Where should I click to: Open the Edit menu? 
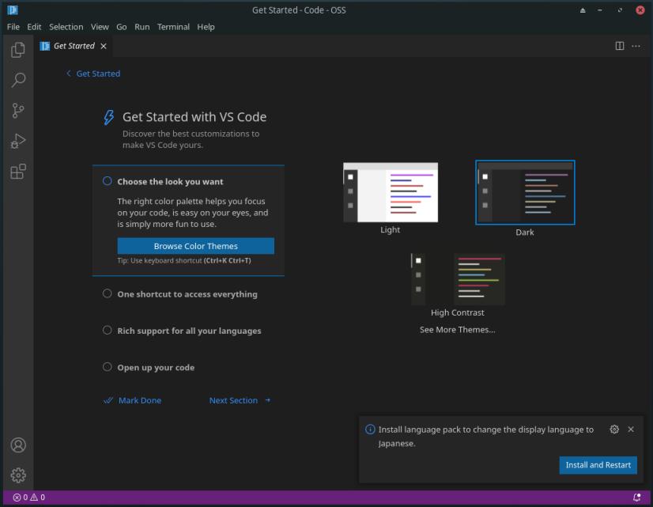tap(34, 27)
